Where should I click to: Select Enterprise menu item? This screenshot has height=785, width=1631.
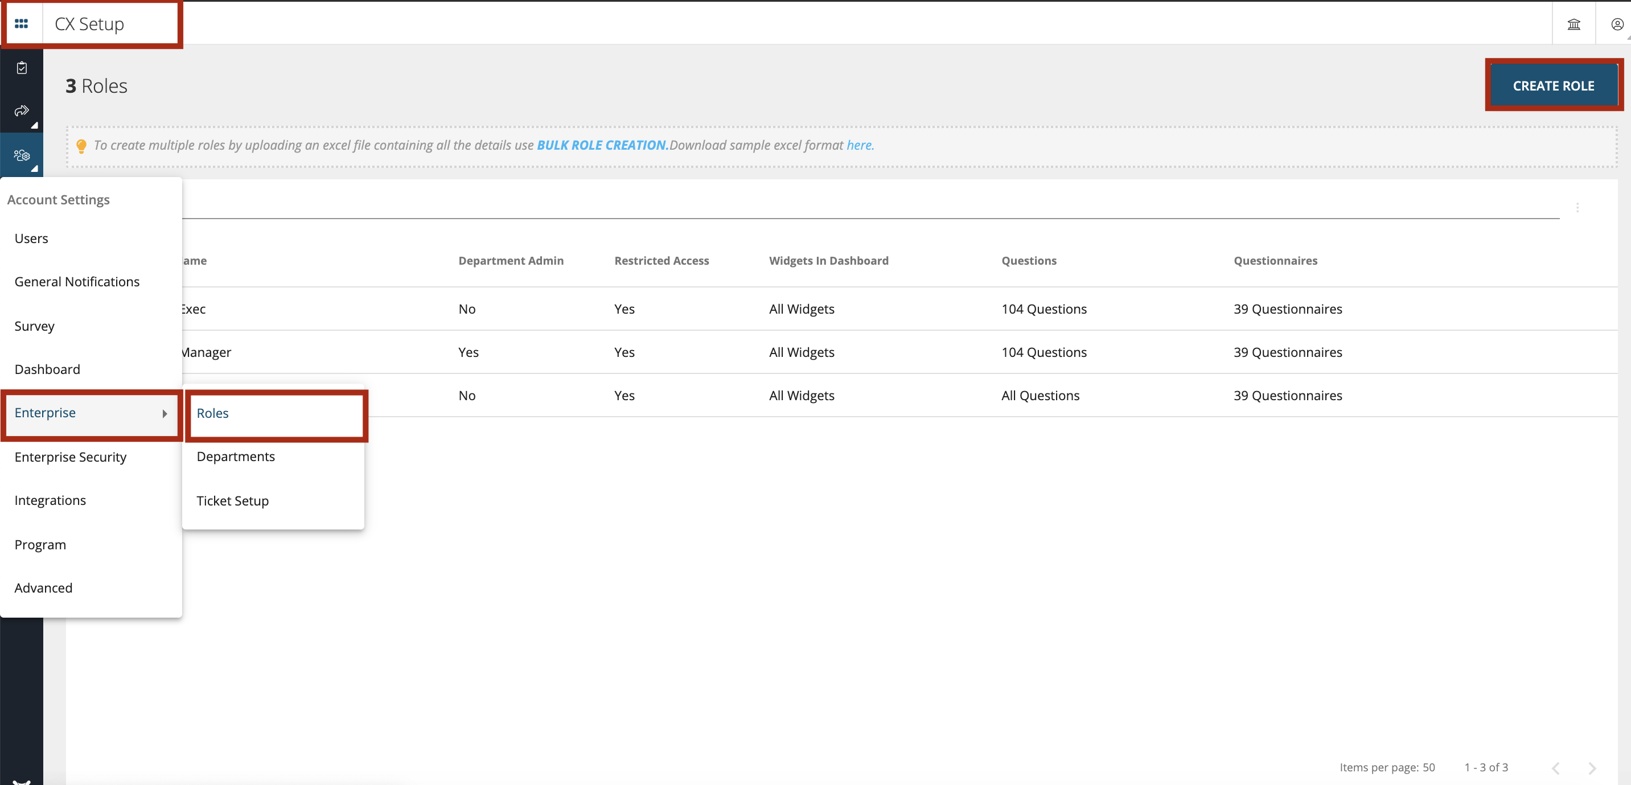coord(91,413)
